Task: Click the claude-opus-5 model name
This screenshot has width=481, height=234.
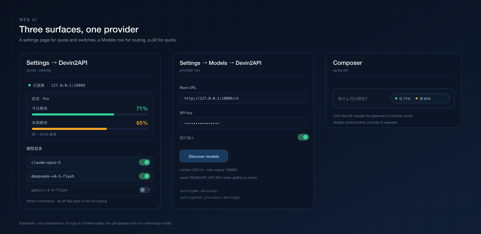Action: point(46,162)
